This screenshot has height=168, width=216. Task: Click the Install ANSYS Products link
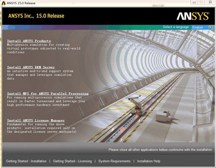tap(29, 41)
